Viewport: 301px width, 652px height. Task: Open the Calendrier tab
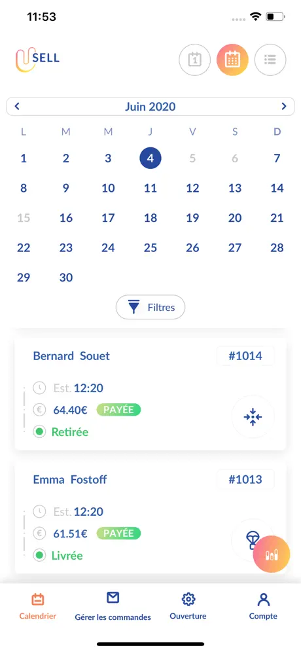click(x=38, y=606)
